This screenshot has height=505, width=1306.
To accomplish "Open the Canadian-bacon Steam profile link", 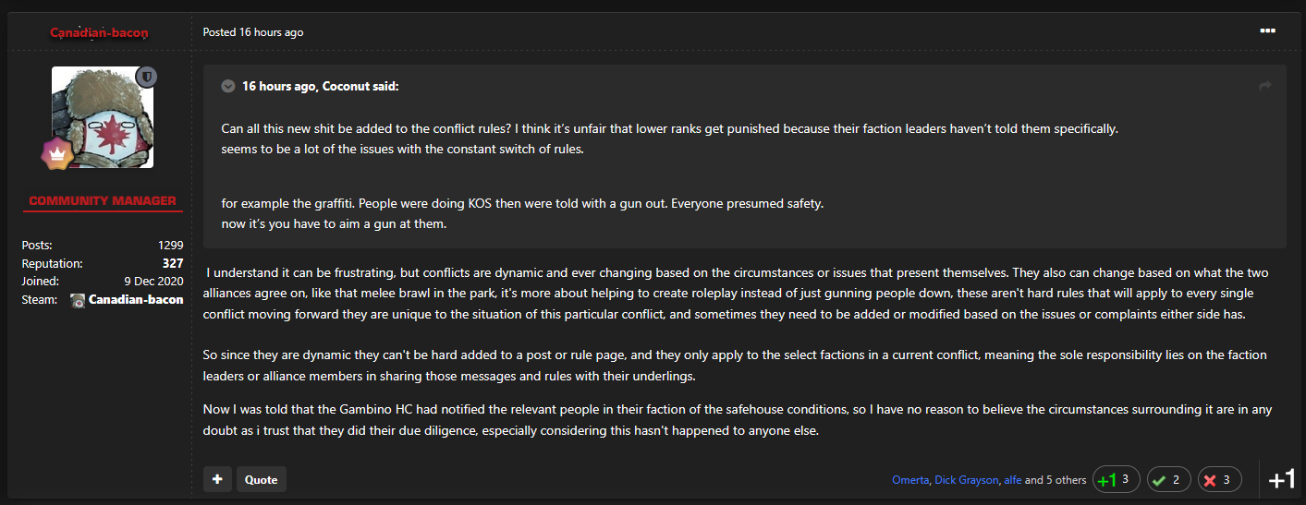I will click(x=136, y=300).
